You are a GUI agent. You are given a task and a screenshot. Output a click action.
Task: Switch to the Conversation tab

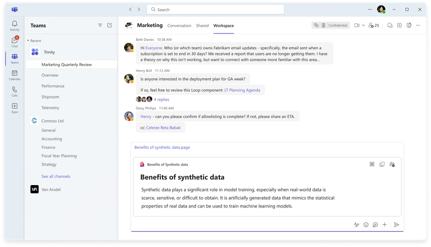point(179,26)
